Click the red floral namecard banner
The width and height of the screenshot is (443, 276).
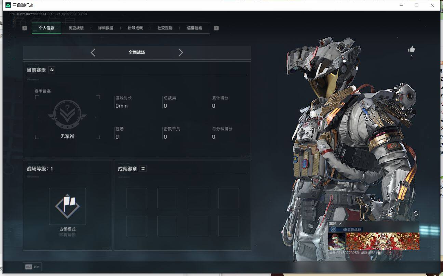point(383,241)
